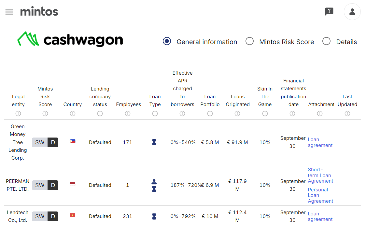Image resolution: width=366 pixels, height=229 pixels.
Task: Click the 0% - 792% APR value
Action: click(183, 216)
